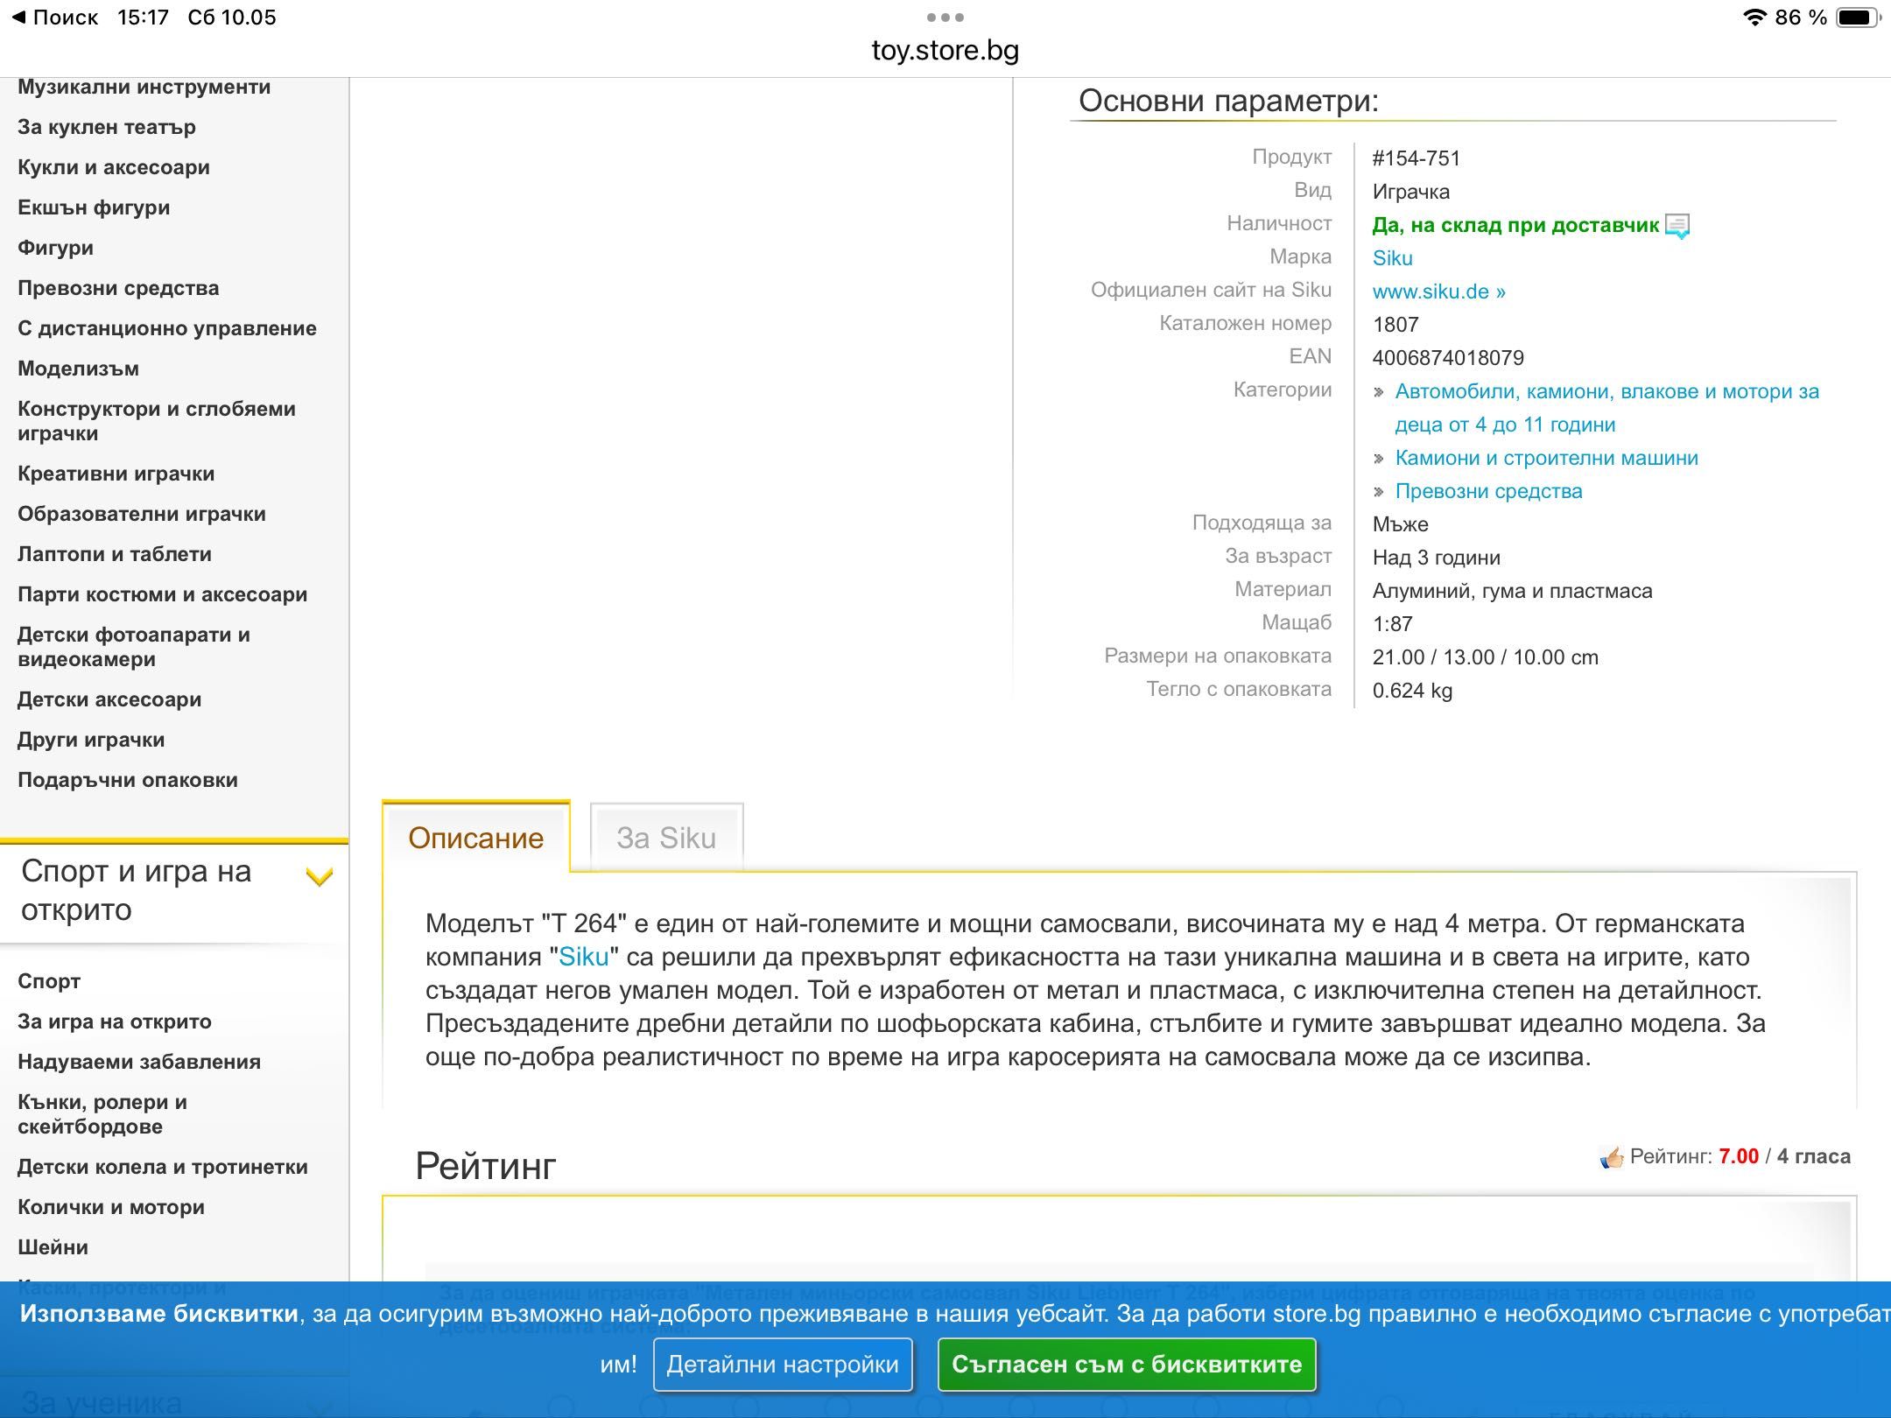
Task: Tap the Wi-Fi status icon
Action: [x=1754, y=18]
